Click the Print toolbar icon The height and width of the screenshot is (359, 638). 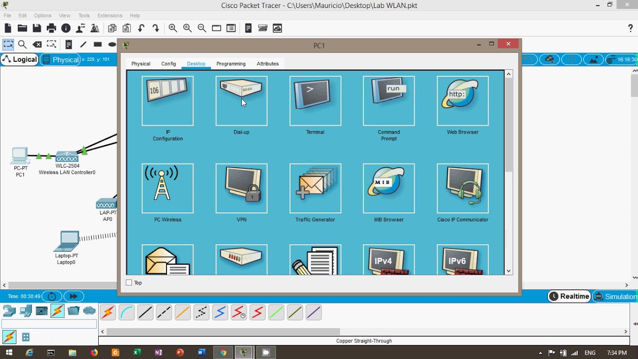(x=51, y=28)
